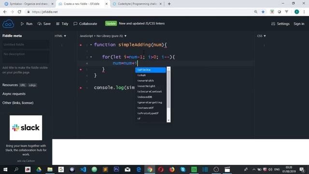Open JSFiddle Settings

tap(280, 24)
